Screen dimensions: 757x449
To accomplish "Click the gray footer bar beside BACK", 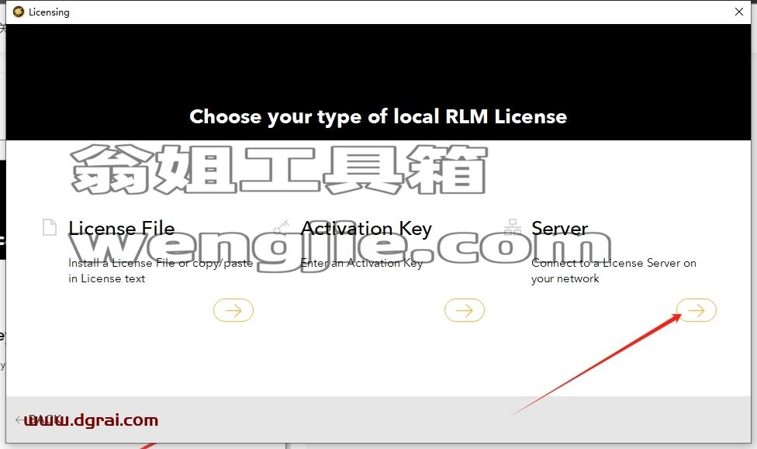I will 434,420.
